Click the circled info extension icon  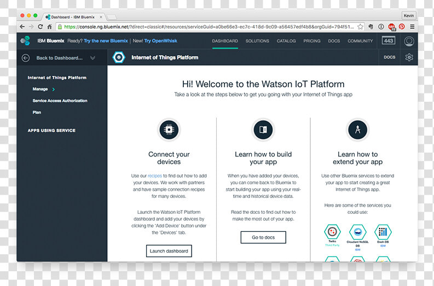pos(381,27)
